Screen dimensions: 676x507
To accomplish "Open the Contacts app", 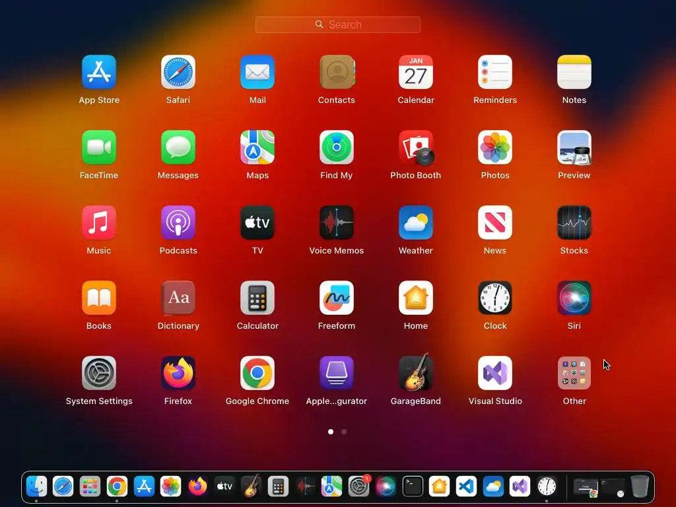I will coord(337,72).
